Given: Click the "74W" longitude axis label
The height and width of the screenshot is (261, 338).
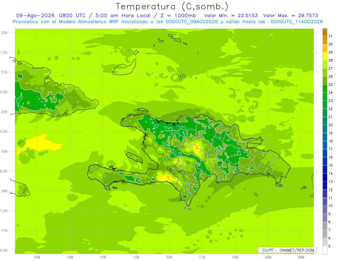Looking at the screenshot, I should (x=103, y=257).
